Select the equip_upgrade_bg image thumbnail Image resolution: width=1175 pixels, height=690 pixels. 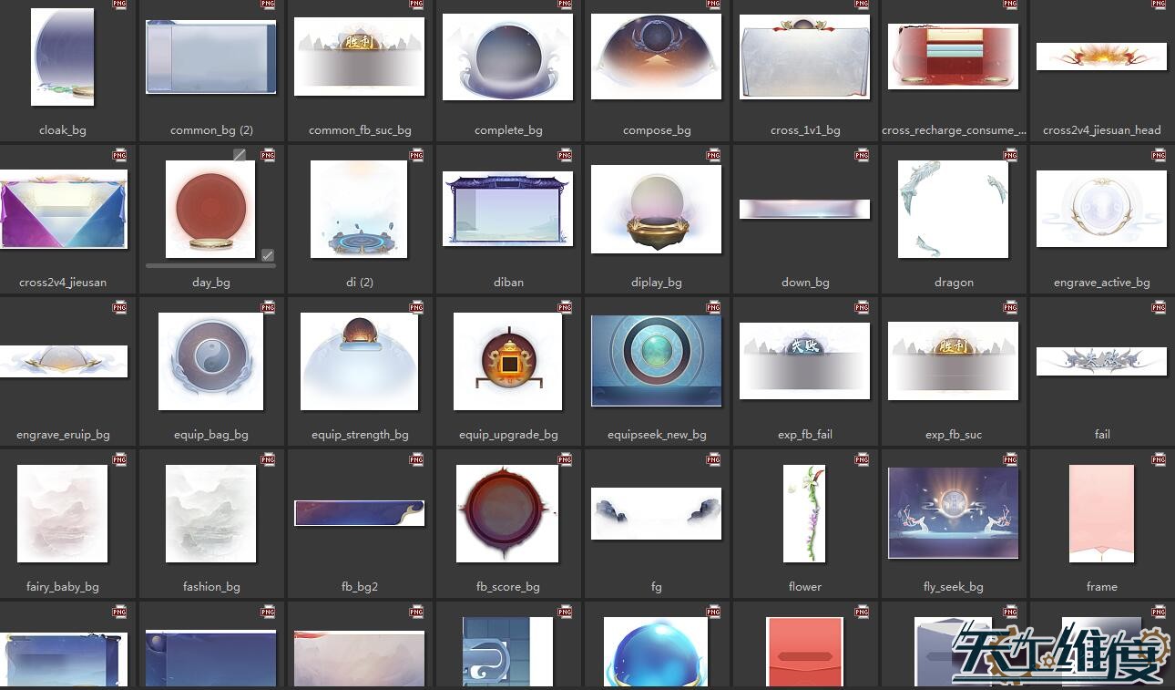tap(508, 361)
